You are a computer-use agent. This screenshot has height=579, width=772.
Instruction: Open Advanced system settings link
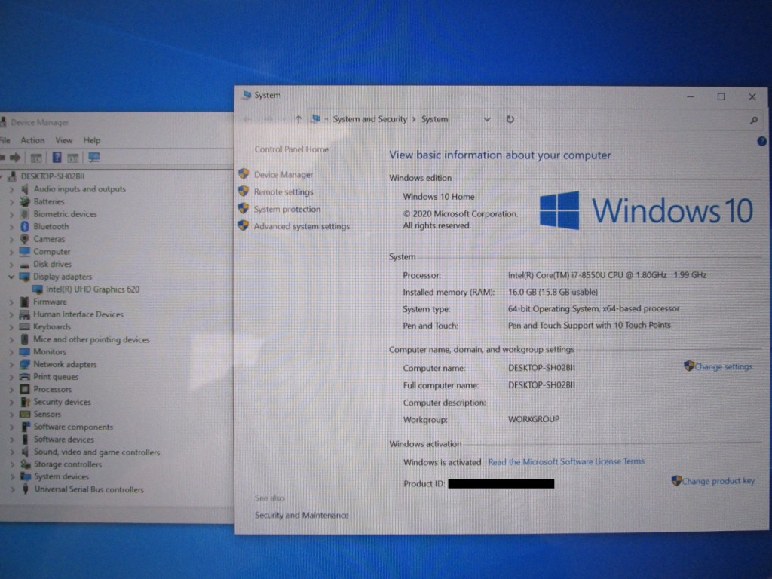coord(302,226)
